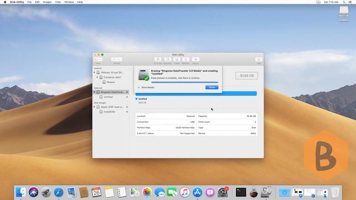Open the Edit menu

37,2
